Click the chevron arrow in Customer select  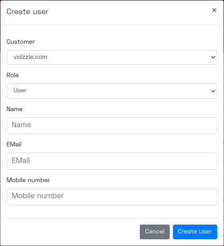point(213,57)
